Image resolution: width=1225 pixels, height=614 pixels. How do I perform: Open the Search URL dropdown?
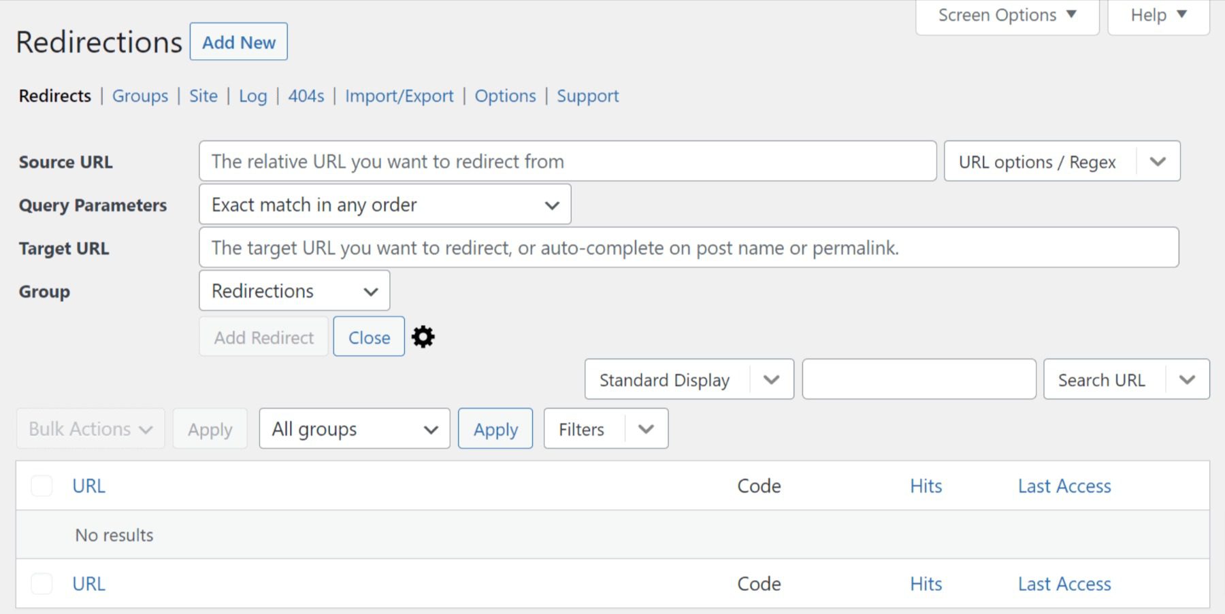[1126, 379]
